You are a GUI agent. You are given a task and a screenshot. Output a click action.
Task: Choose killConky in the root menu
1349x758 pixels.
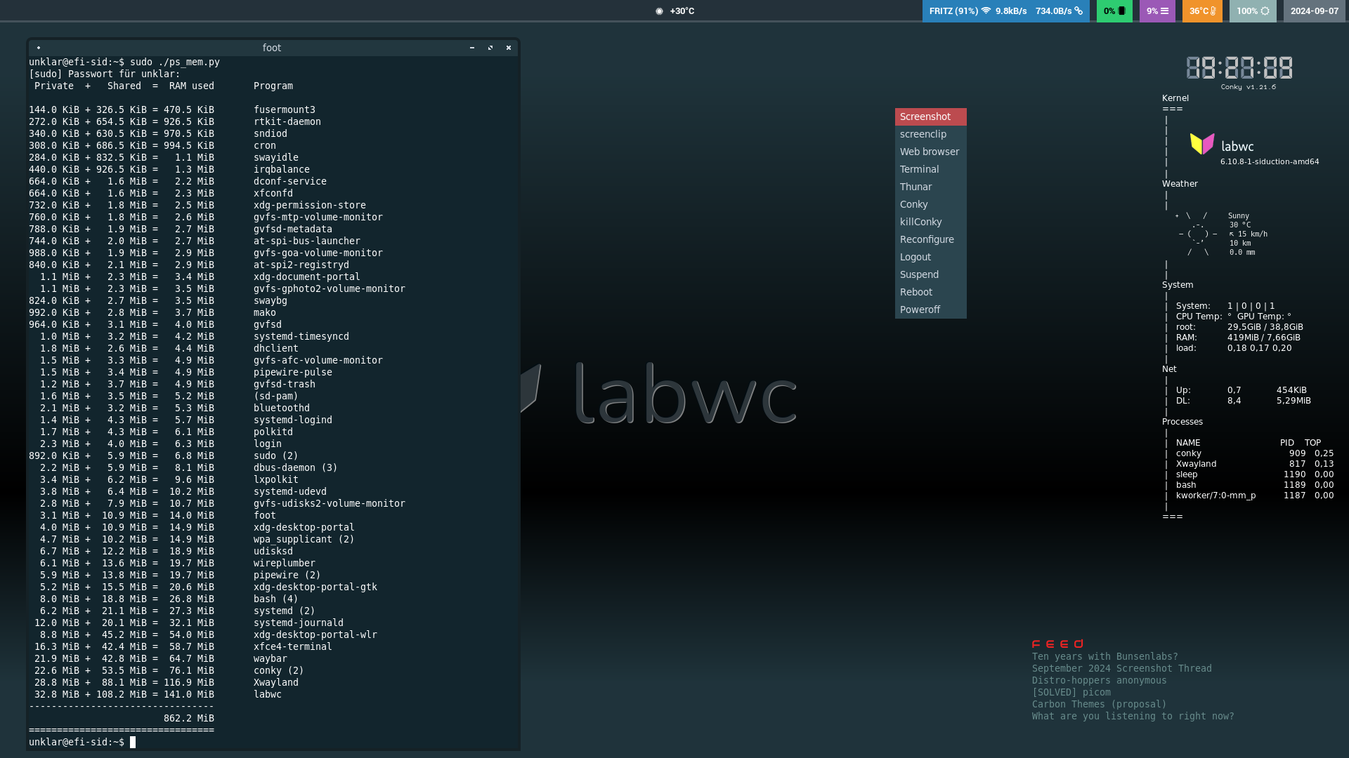click(x=930, y=222)
